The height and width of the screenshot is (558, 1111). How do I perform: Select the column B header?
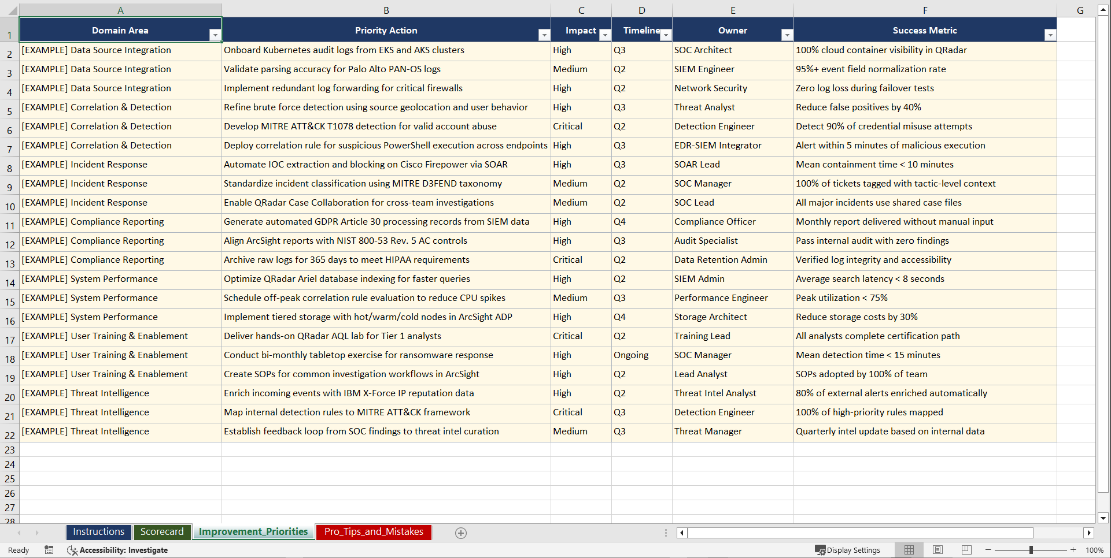tap(386, 10)
